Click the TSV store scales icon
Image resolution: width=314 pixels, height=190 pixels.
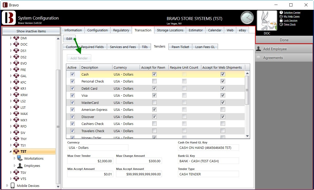coord(16,173)
